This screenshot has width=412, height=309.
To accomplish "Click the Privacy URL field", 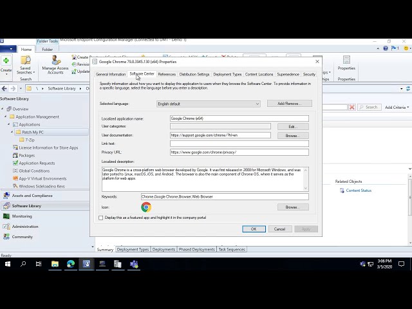I will [x=239, y=152].
